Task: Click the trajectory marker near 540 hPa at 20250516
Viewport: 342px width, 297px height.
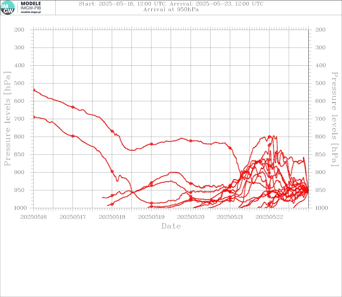Action: tap(34, 90)
